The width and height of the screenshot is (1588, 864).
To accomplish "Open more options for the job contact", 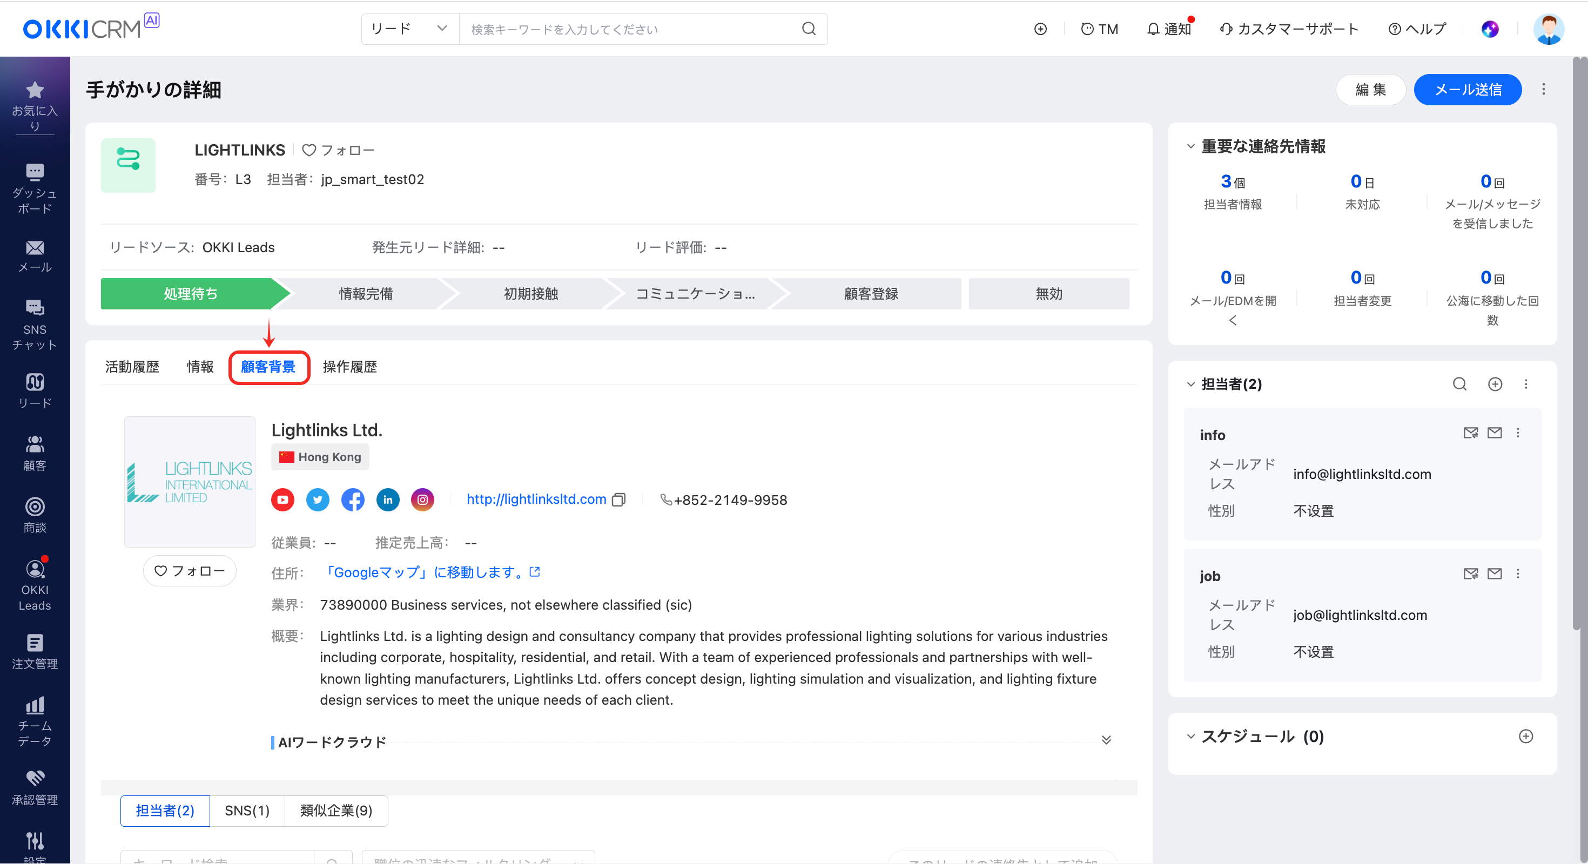I will [x=1518, y=573].
